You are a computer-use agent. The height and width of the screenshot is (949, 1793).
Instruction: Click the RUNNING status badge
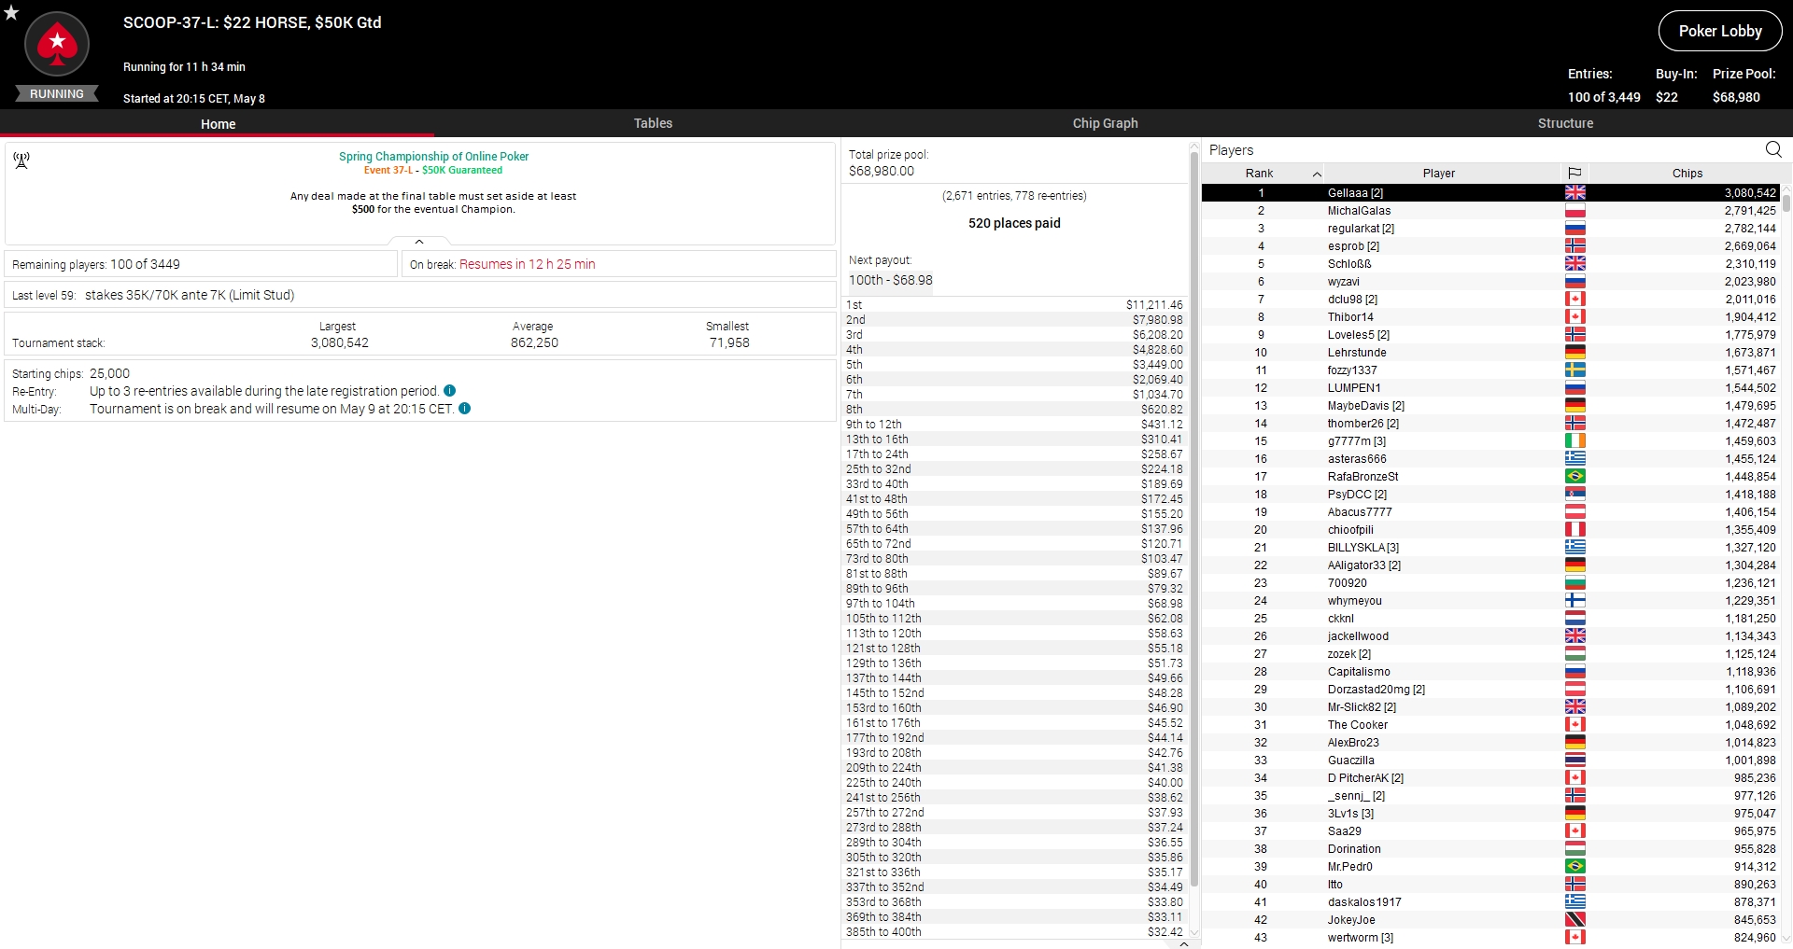(57, 93)
